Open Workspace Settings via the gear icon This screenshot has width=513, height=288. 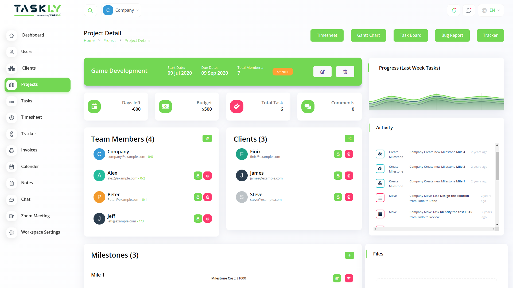point(11,233)
